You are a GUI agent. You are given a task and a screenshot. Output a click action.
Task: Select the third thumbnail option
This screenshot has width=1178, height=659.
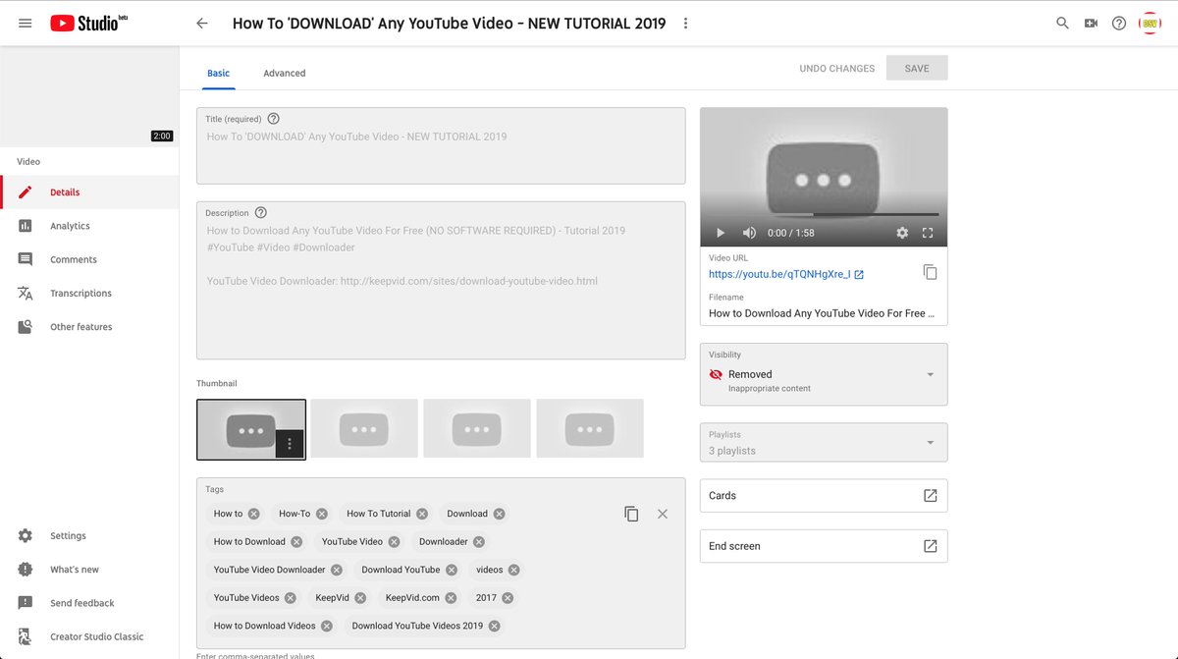477,428
